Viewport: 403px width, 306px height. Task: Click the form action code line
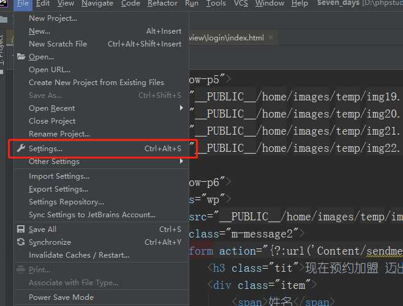[296, 251]
